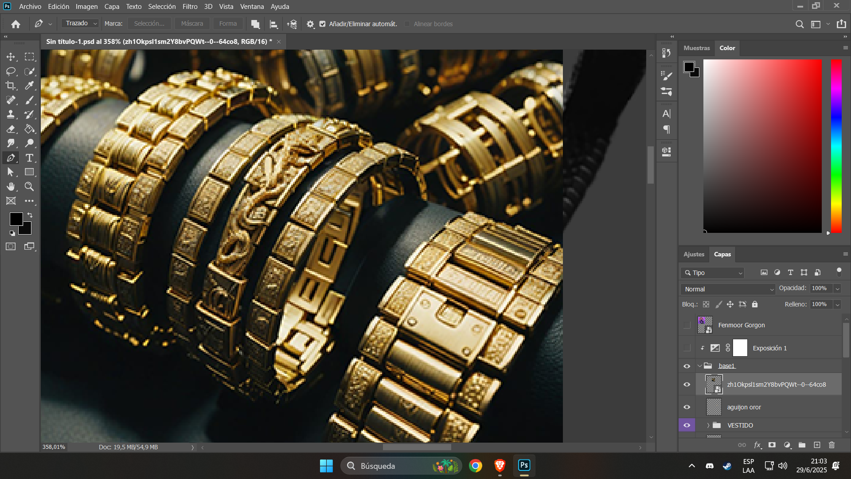This screenshot has height=479, width=851.
Task: Open the Ventana menu
Action: (x=252, y=7)
